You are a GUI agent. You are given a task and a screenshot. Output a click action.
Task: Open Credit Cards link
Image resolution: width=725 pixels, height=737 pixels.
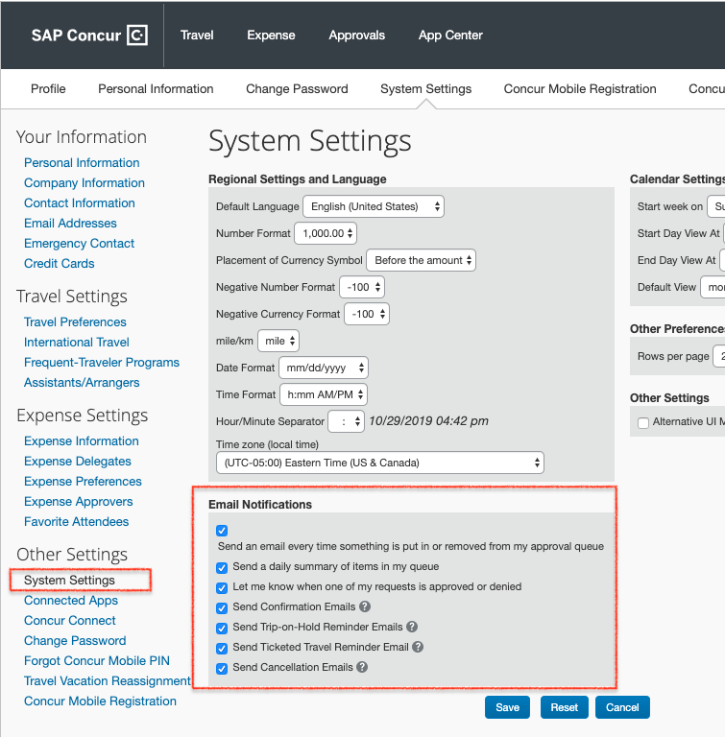tap(60, 264)
